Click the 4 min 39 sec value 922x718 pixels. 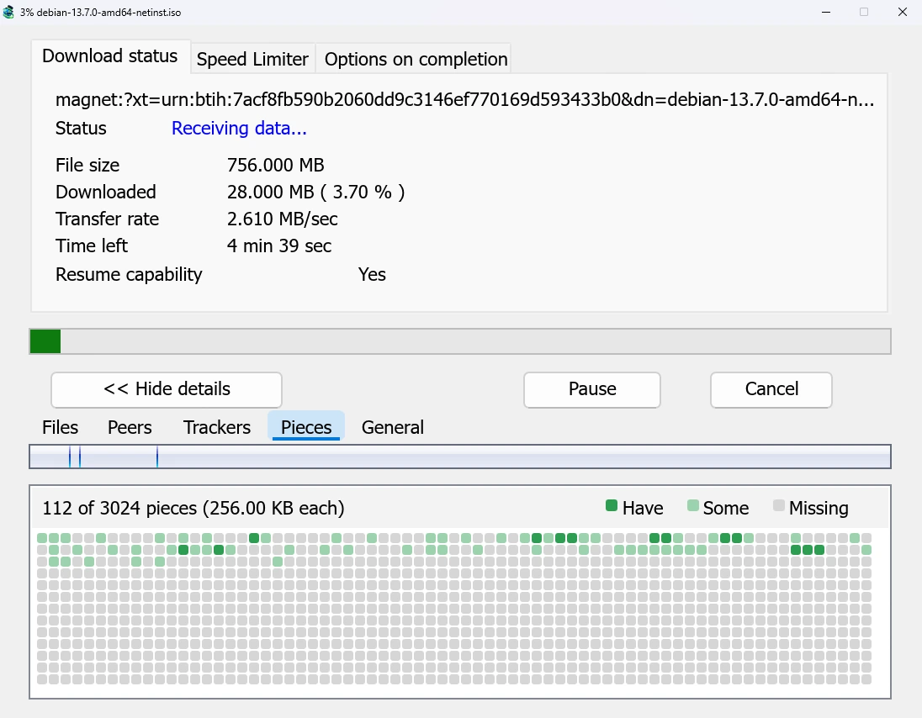pos(279,246)
